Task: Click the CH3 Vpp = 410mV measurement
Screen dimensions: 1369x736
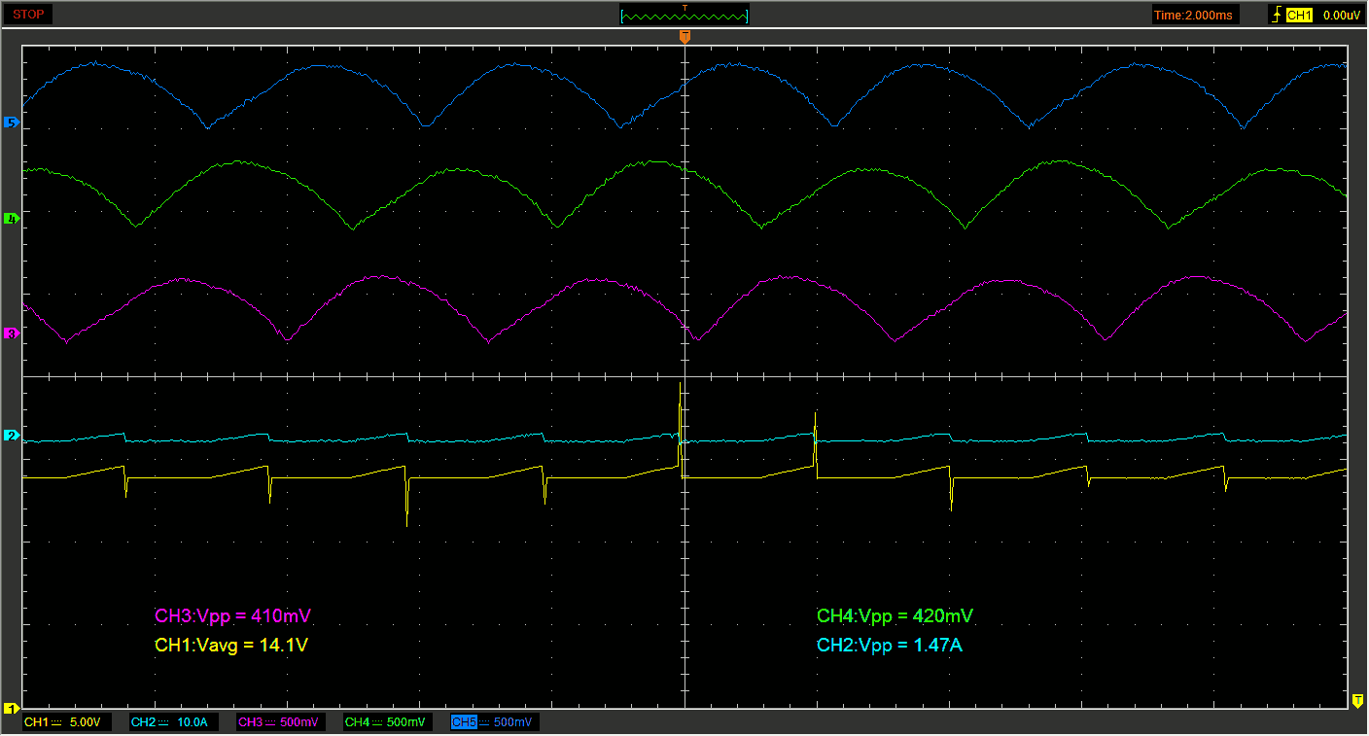Action: click(x=232, y=615)
